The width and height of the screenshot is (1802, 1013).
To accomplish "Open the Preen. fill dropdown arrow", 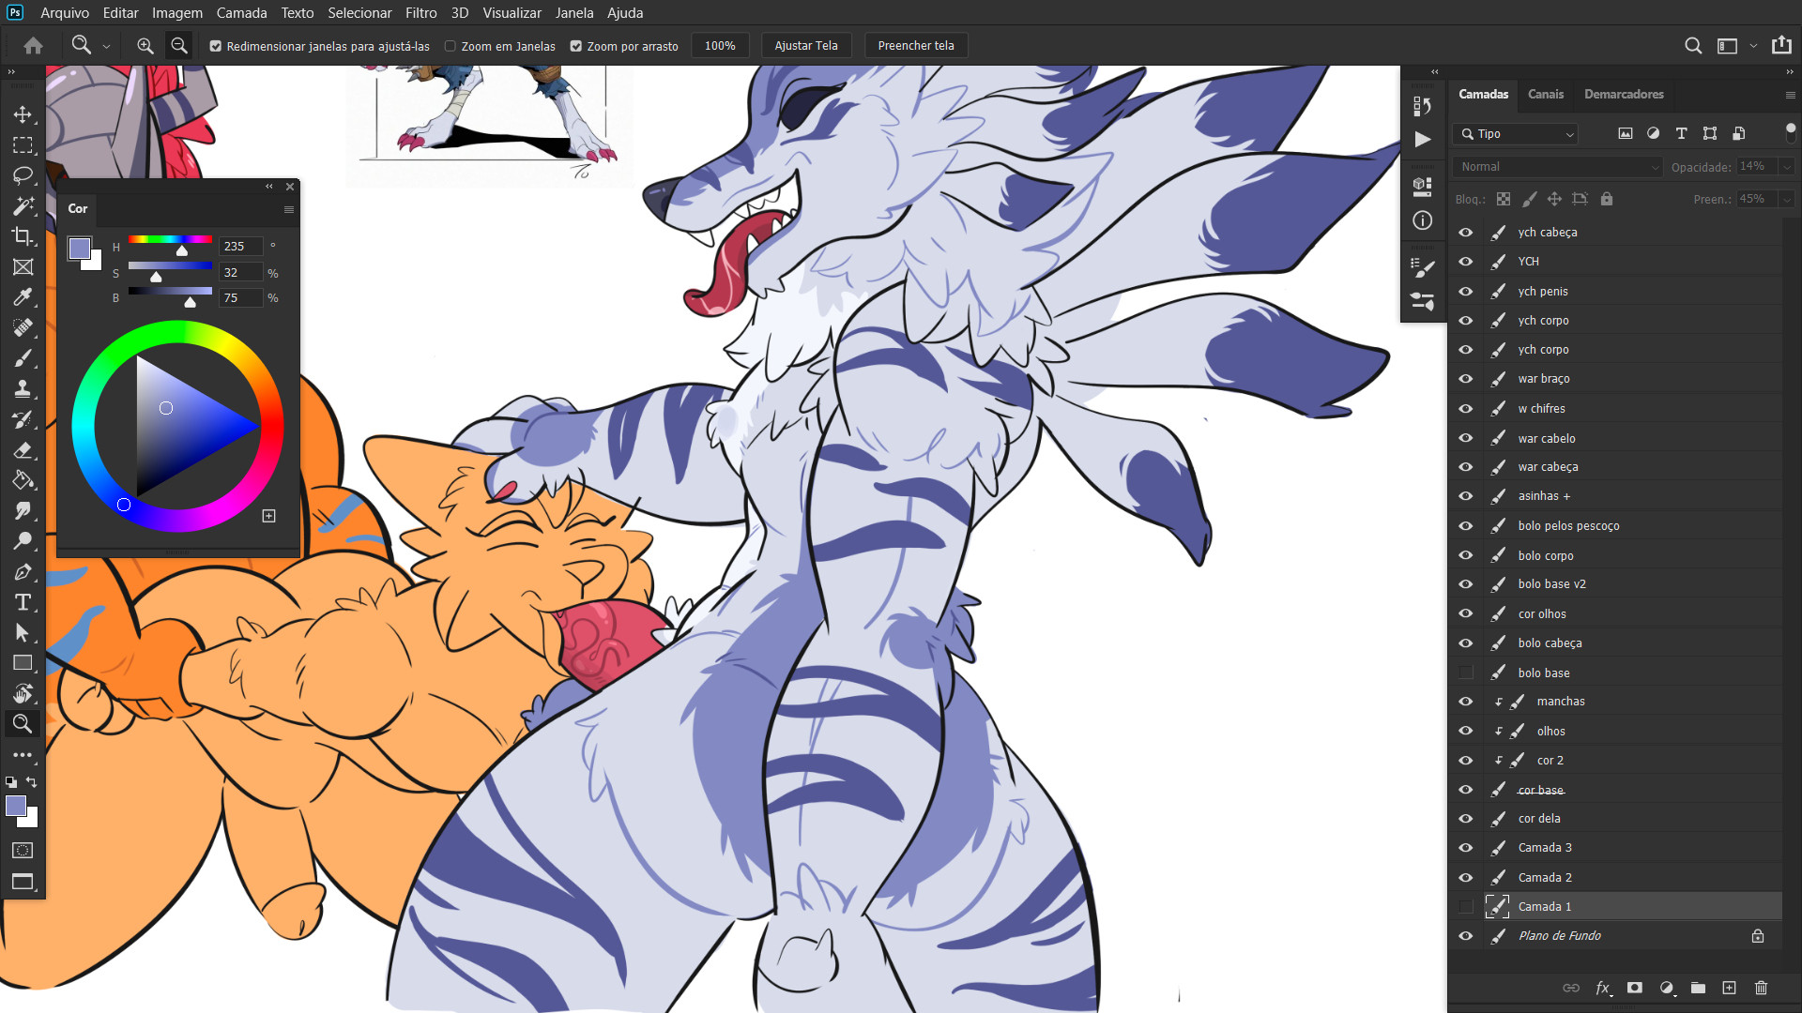I will point(1787,199).
